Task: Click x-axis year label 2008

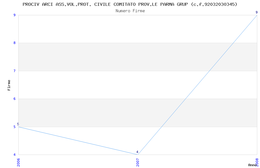Action: click(257, 163)
